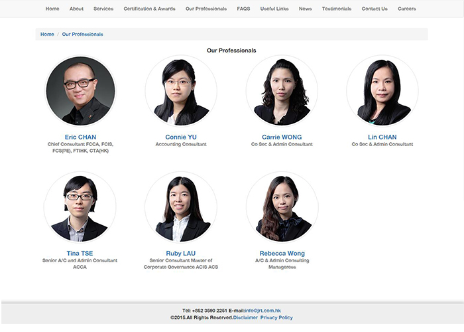The height and width of the screenshot is (332, 464).
Task: Go to the Testimonials page
Action: [x=337, y=9]
